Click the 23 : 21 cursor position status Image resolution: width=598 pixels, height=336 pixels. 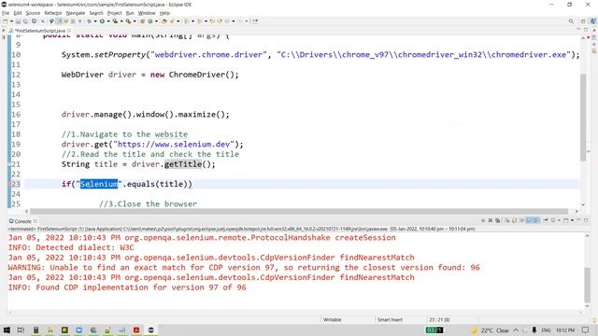tap(439, 319)
